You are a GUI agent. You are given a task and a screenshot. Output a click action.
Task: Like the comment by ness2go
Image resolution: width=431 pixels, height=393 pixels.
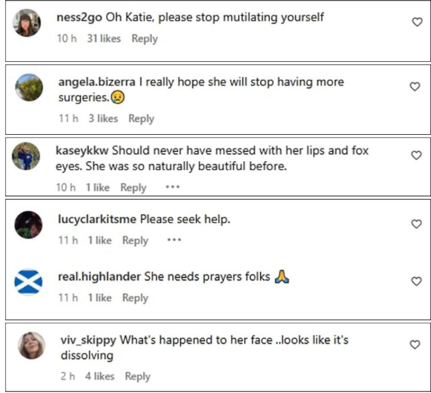417,22
